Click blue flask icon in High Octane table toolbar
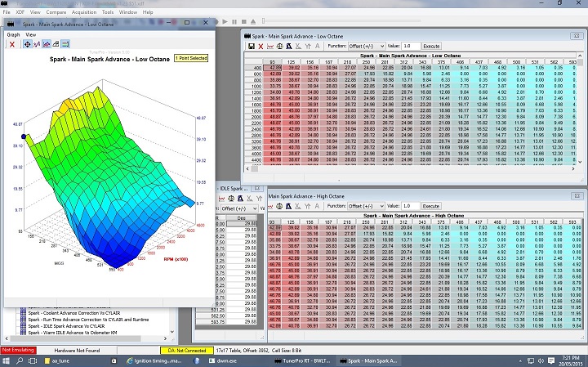This screenshot has width=588, height=367. (289, 206)
